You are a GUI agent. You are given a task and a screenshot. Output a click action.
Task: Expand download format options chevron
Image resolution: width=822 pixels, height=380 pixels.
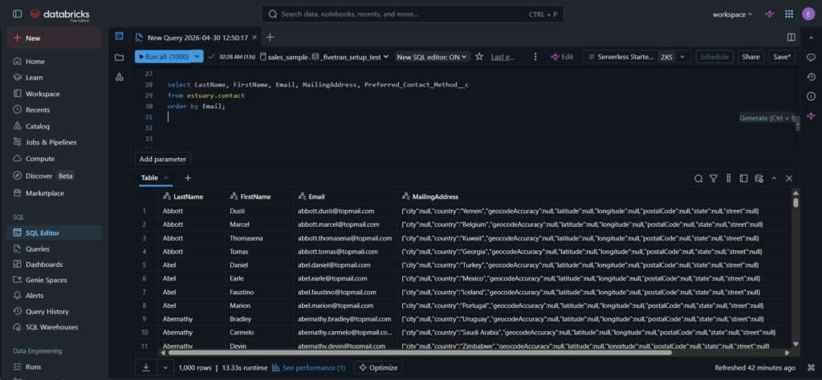[165, 367]
